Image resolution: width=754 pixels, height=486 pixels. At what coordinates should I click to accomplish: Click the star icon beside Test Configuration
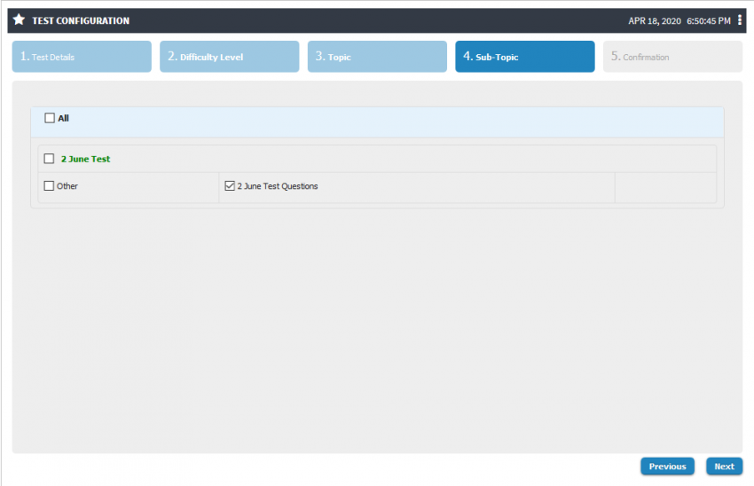pyautogui.click(x=19, y=20)
